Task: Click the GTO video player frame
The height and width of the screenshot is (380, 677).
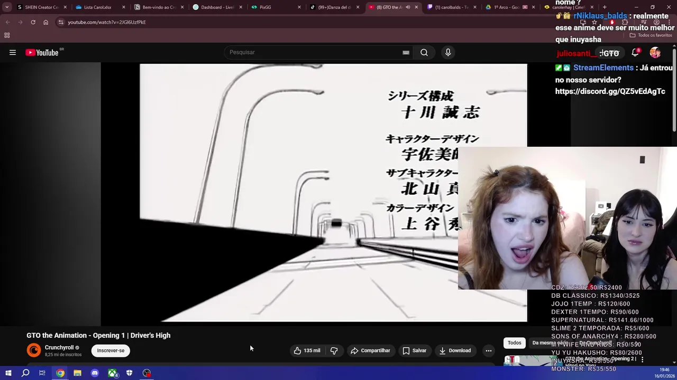Action: [x=314, y=193]
